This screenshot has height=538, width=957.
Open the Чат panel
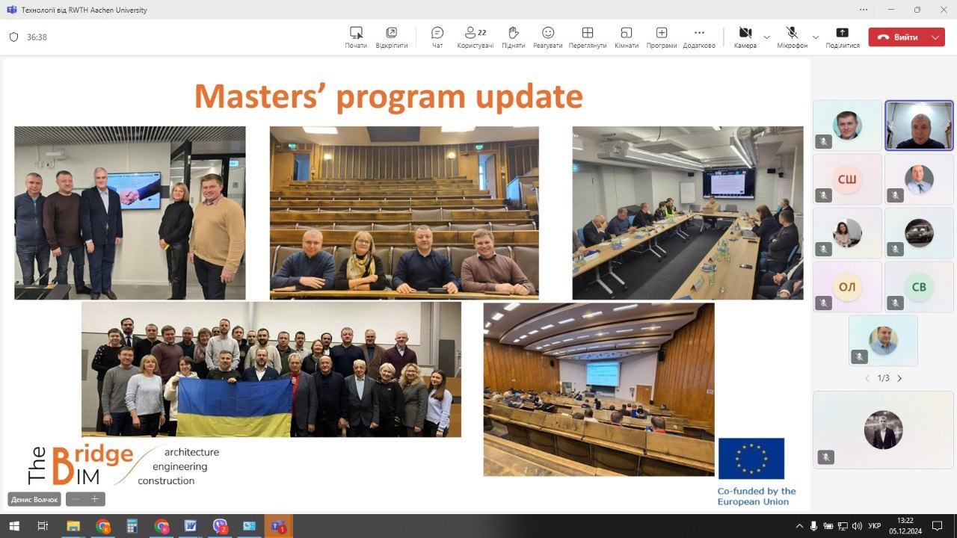coord(437,37)
